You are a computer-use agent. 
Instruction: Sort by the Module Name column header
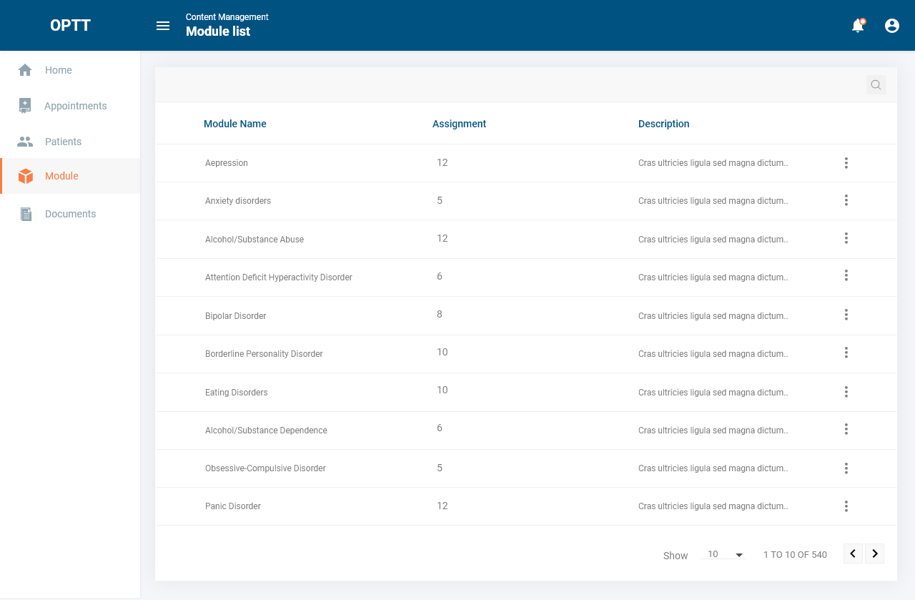[x=234, y=124]
